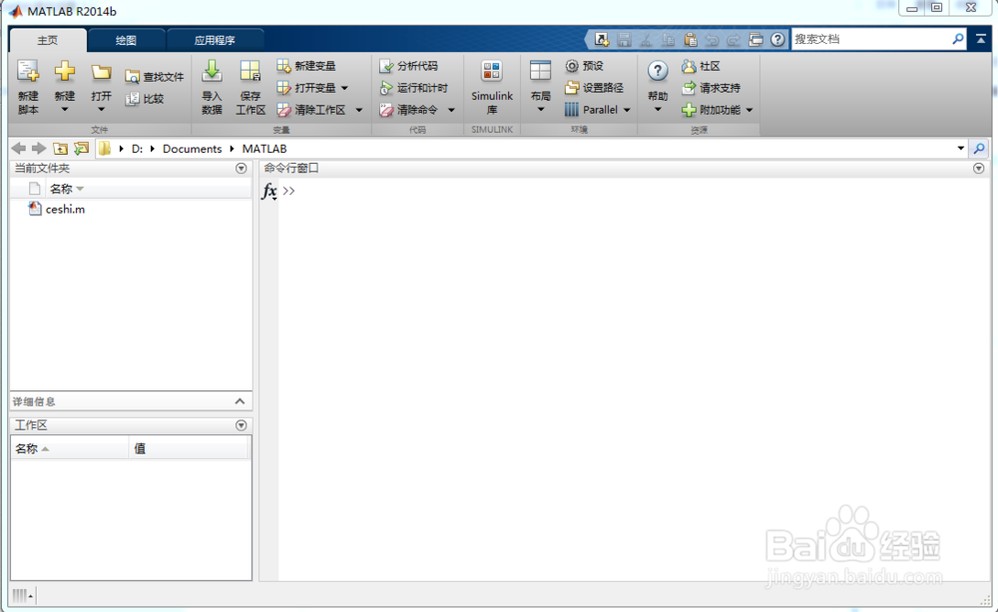This screenshot has width=998, height=612.
Task: Switch to the 绘图 (Plots) tab
Action: click(x=126, y=40)
